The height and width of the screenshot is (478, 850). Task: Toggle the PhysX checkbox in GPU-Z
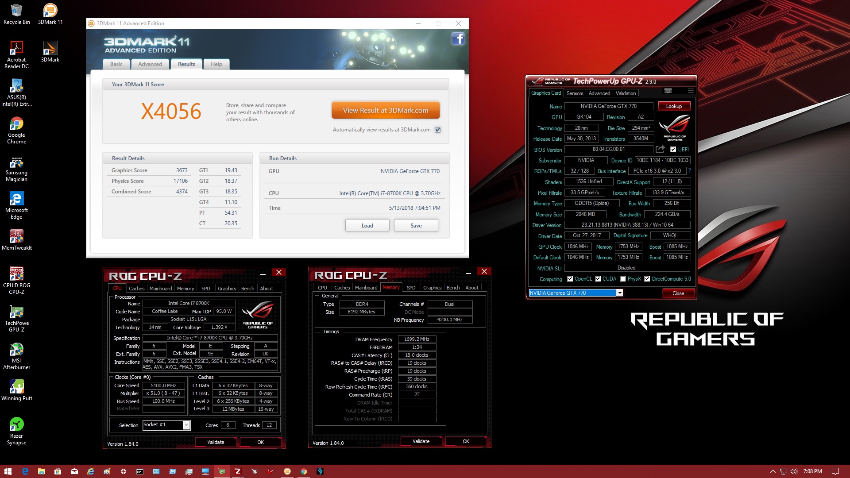623,279
